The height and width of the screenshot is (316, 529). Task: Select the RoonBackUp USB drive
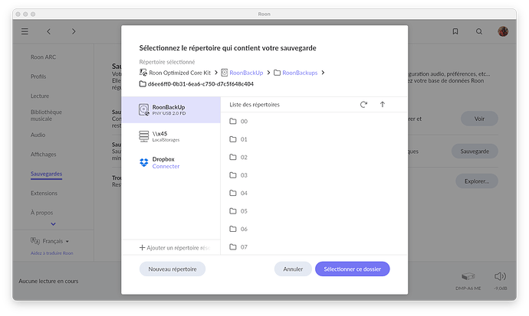(x=171, y=109)
